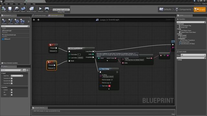This screenshot has width=207, height=116.
Task: Click Event Tick in Palette favorites
Action: [x=184, y=27]
